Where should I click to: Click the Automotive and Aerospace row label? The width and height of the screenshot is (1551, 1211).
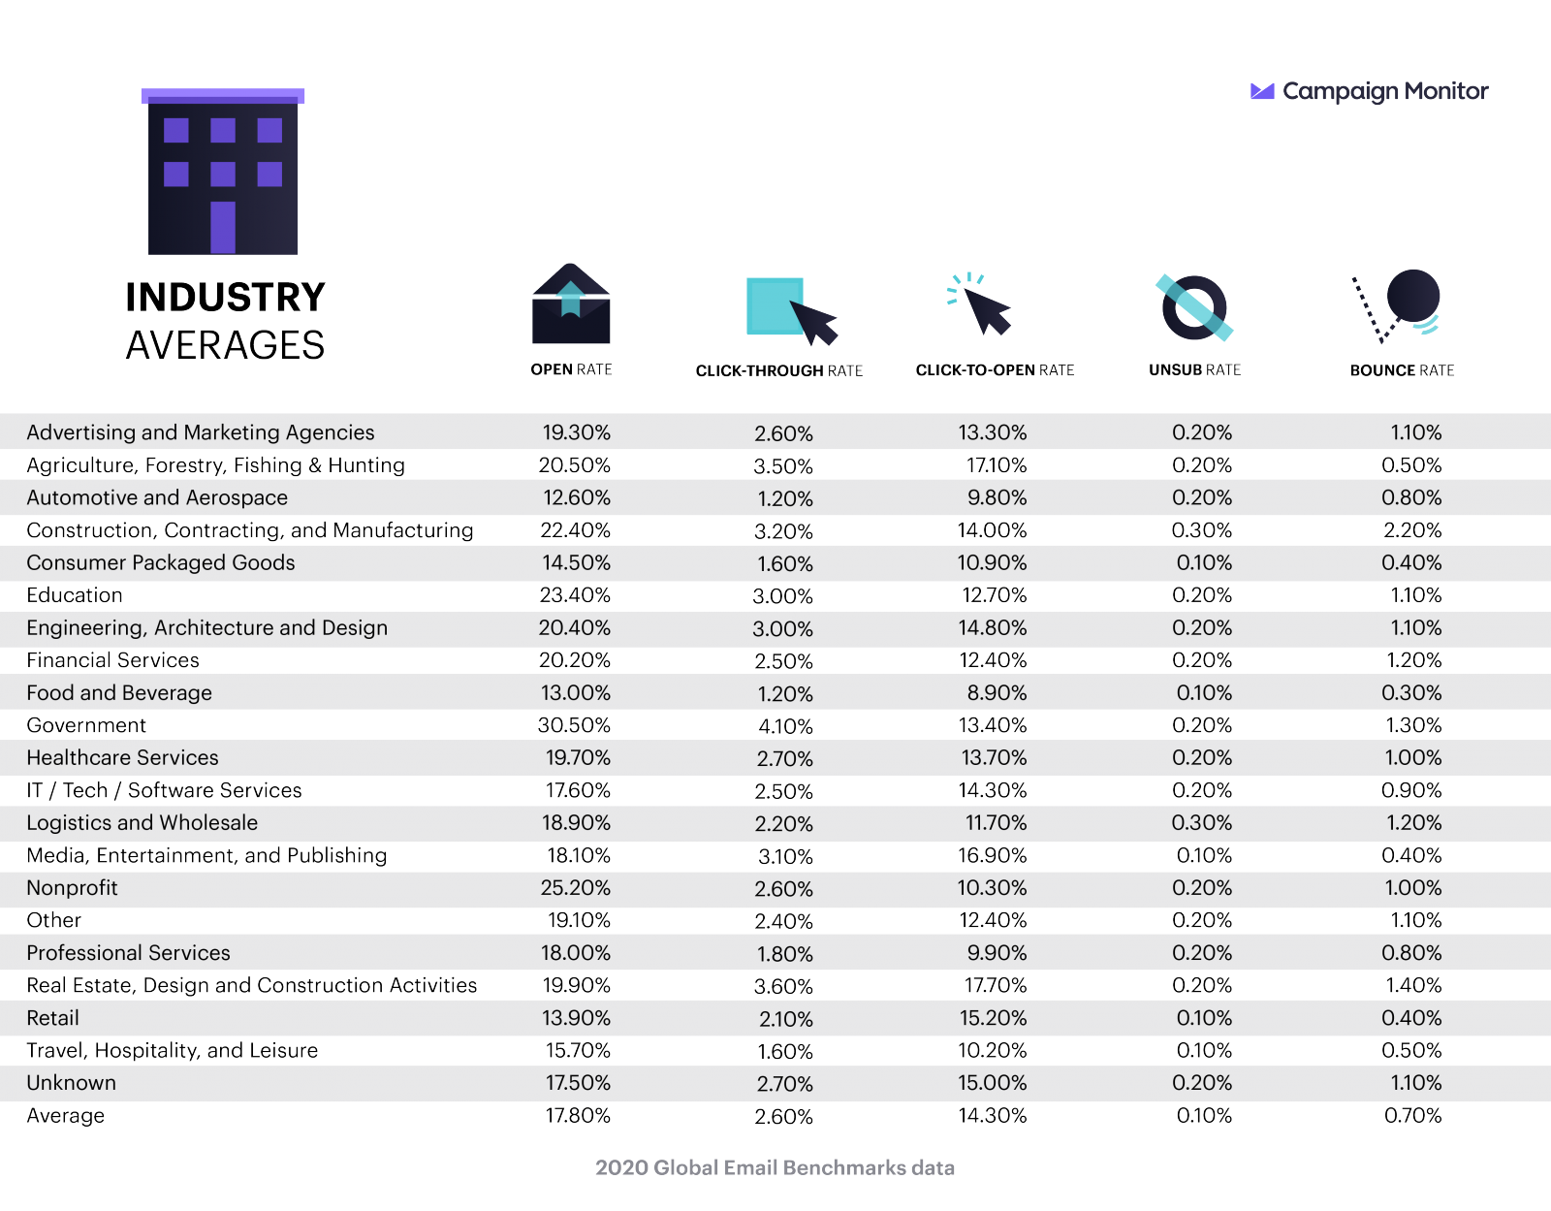point(157,497)
